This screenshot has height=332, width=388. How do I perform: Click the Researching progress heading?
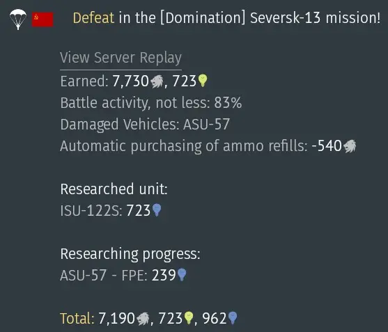[130, 254]
